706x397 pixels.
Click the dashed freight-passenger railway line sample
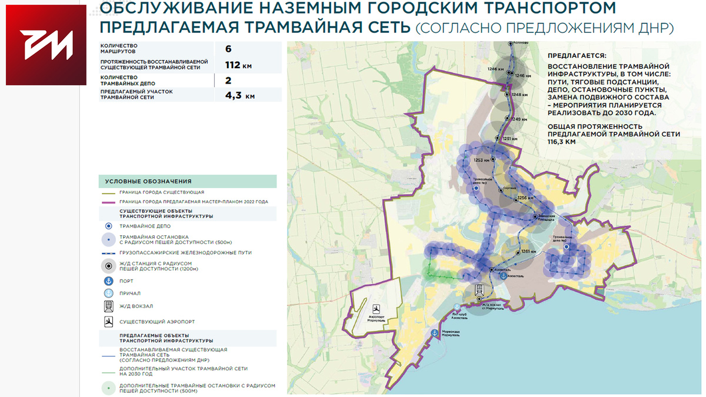pos(108,252)
